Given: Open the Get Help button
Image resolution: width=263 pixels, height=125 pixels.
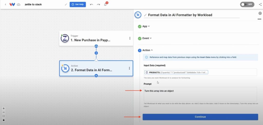Looking at the screenshot, I should [78, 5].
